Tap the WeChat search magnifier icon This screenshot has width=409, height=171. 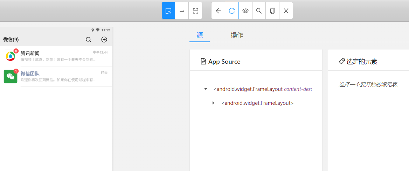click(x=89, y=39)
